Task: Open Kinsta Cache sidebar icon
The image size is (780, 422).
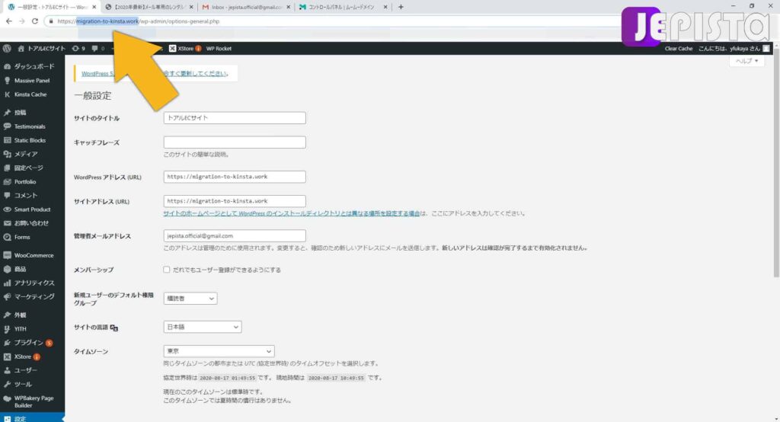Action: [x=7, y=94]
